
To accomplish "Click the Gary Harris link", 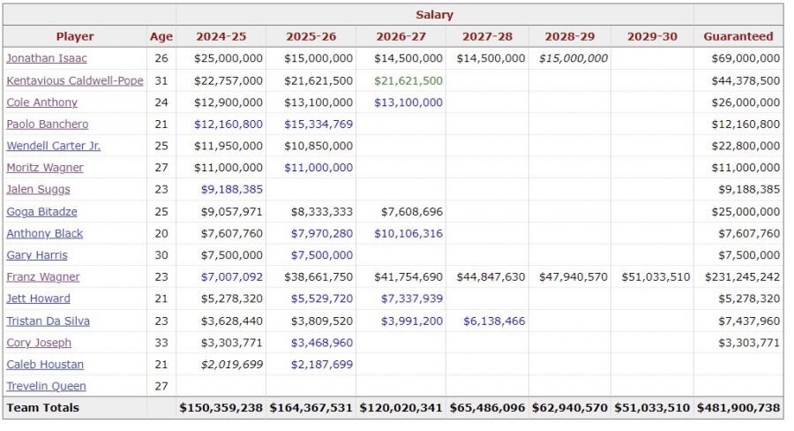I will (36, 255).
